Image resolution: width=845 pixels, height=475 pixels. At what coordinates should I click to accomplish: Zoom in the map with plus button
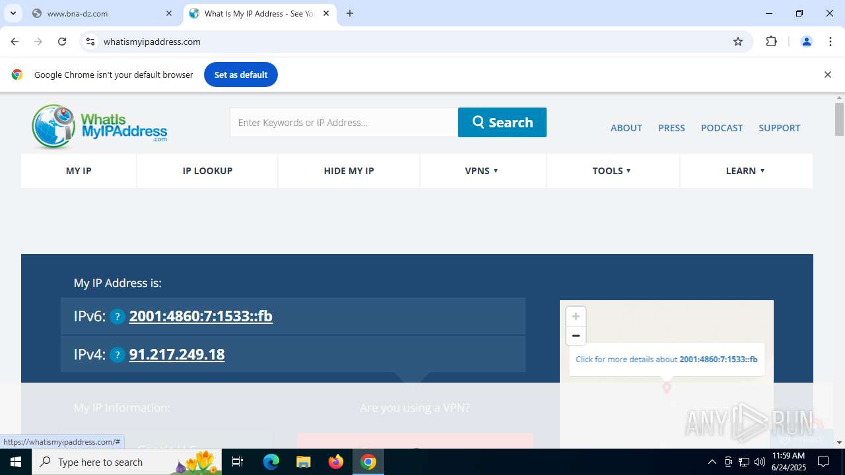pos(576,316)
